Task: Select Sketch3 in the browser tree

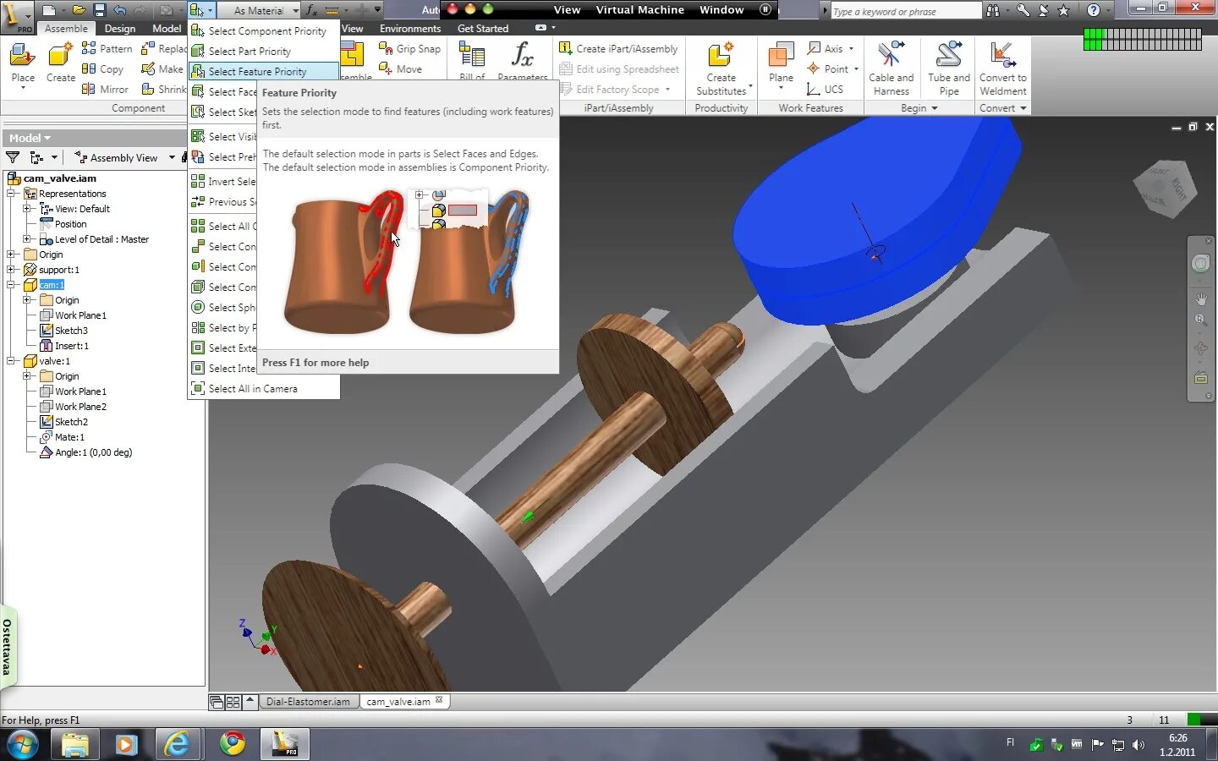Action: click(71, 331)
